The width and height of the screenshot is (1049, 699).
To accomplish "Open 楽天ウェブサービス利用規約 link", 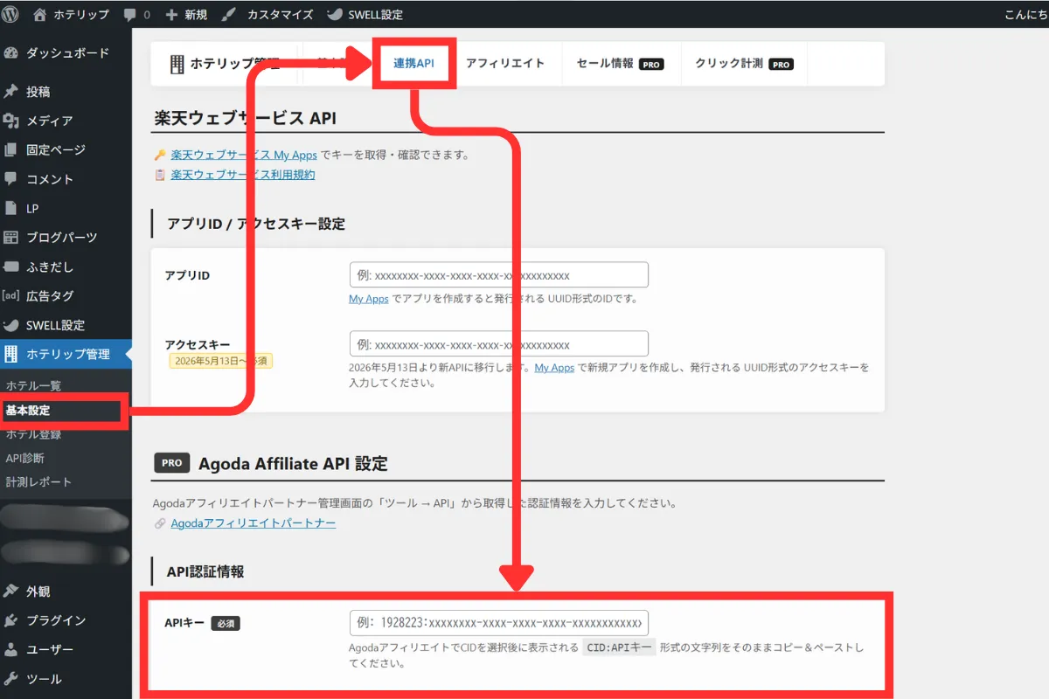I will pyautogui.click(x=243, y=174).
